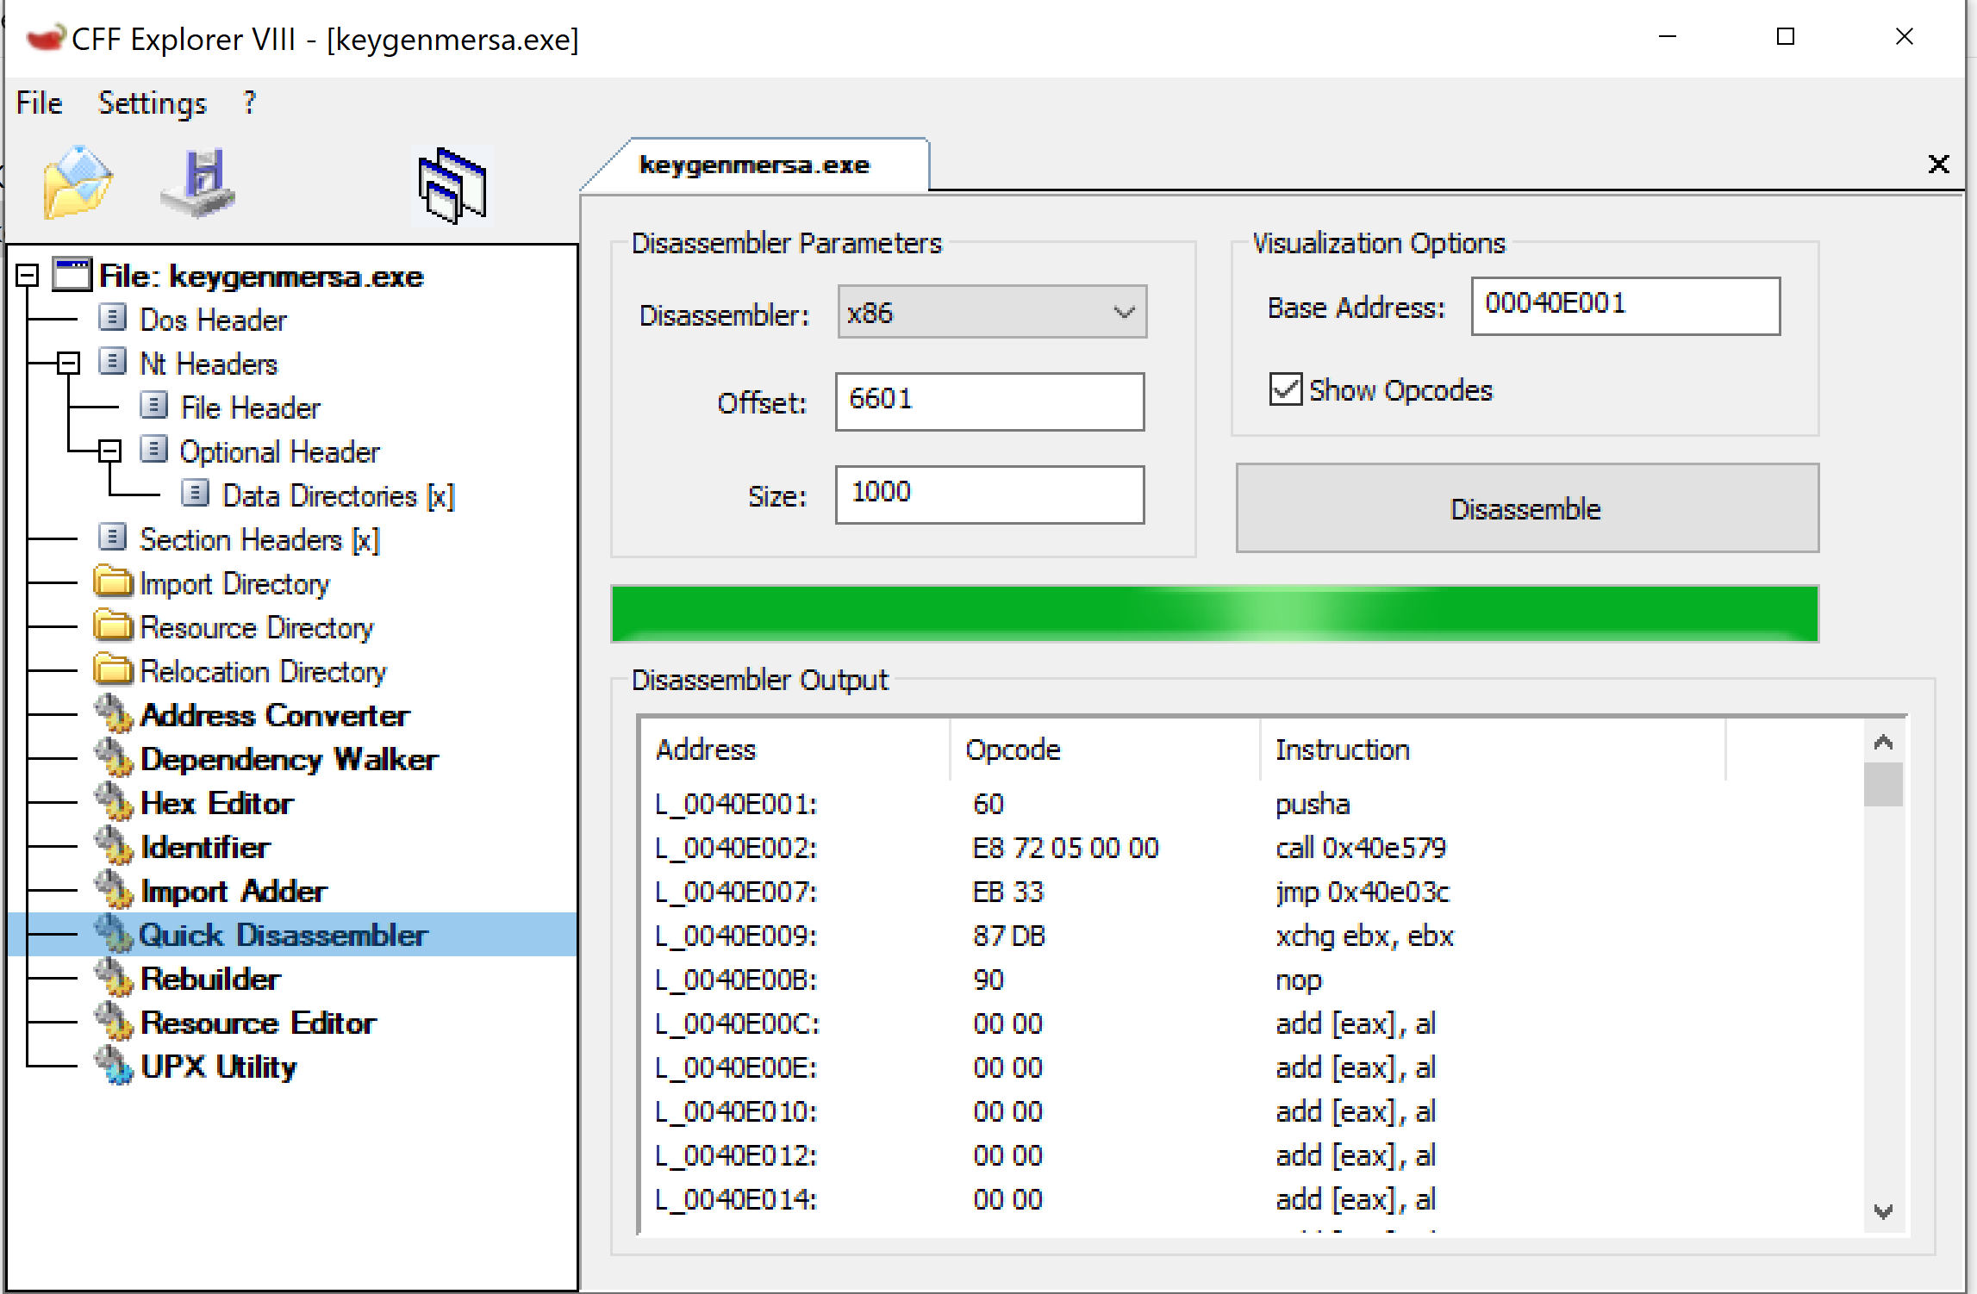Viewport: 1977px width, 1294px height.
Task: Click the green disassembly progress bar
Action: click(x=1215, y=614)
